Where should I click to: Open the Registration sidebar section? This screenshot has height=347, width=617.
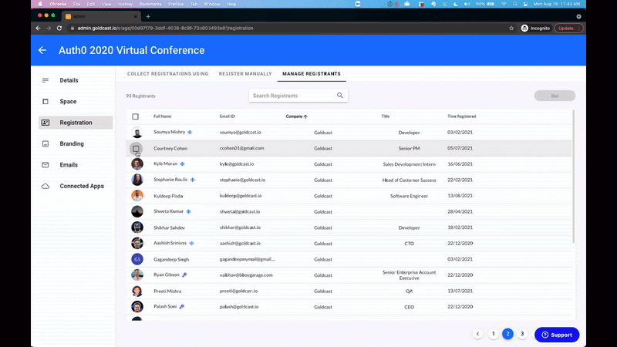(x=76, y=123)
